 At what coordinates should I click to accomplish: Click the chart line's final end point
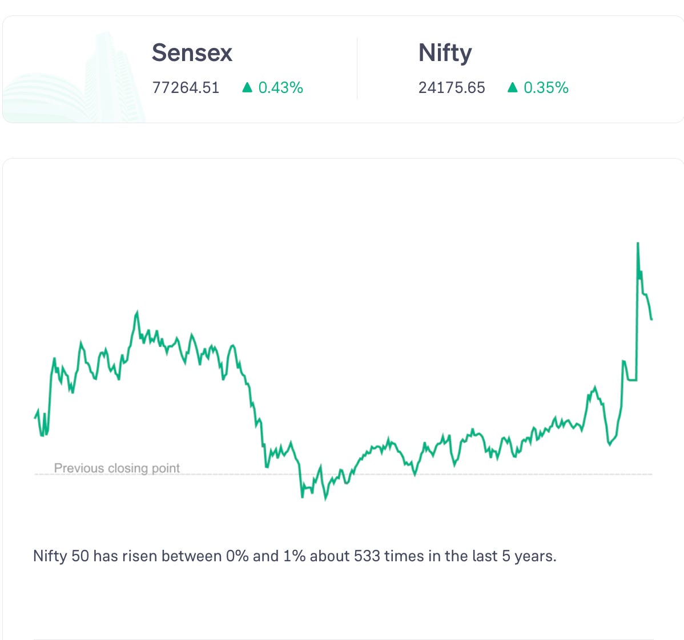tap(651, 319)
